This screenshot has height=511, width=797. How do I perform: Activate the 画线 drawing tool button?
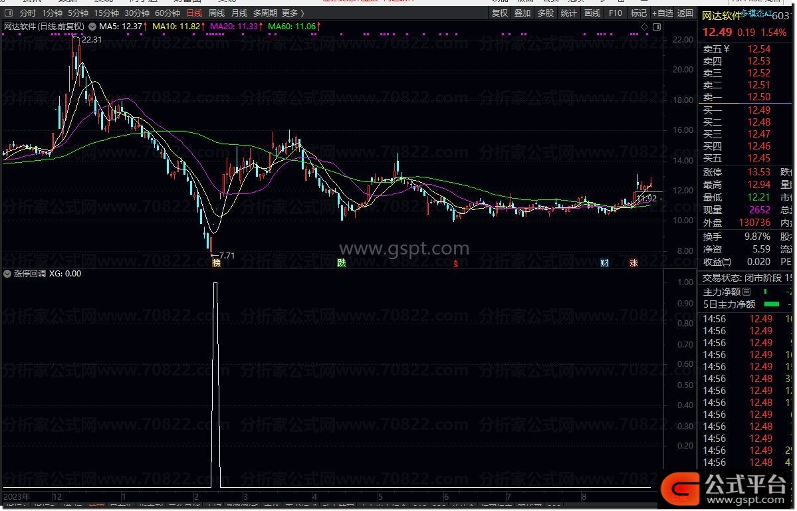[x=592, y=13]
